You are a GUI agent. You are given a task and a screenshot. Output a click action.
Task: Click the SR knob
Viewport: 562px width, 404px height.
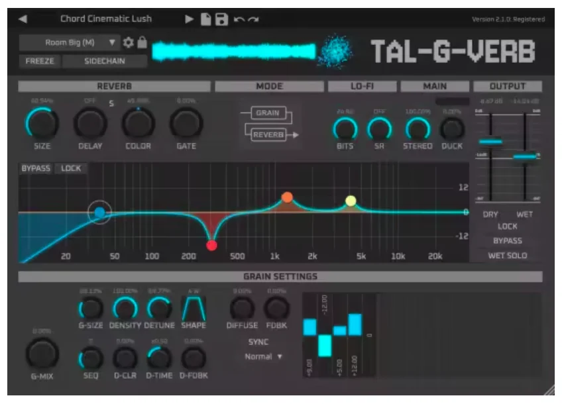pos(379,129)
